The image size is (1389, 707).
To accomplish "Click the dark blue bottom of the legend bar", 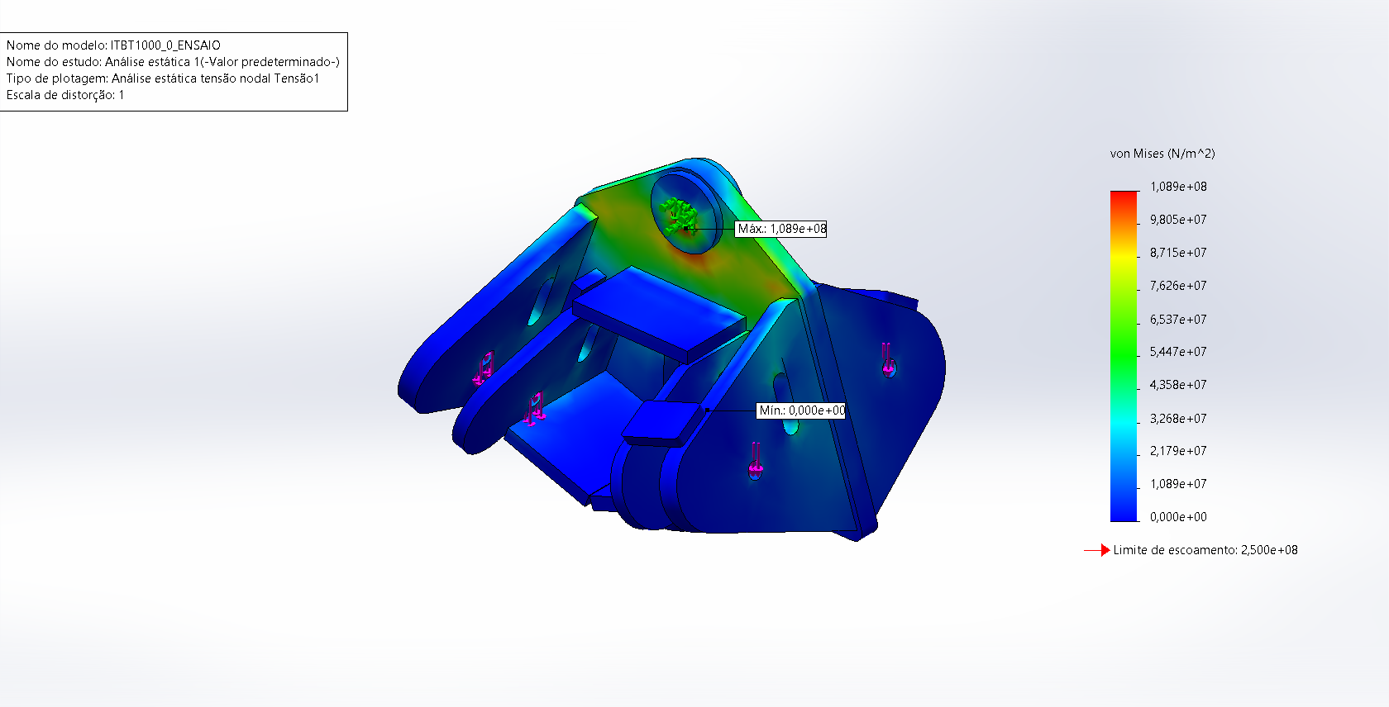I will (1124, 512).
